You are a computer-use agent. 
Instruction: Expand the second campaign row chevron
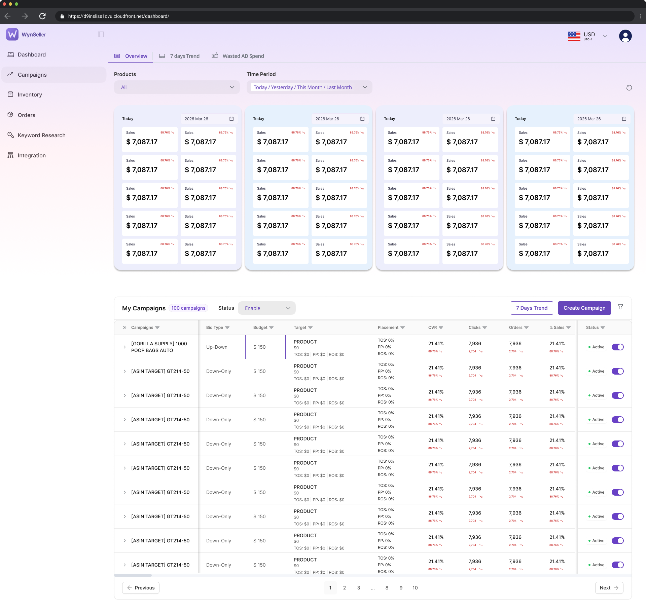pos(124,371)
